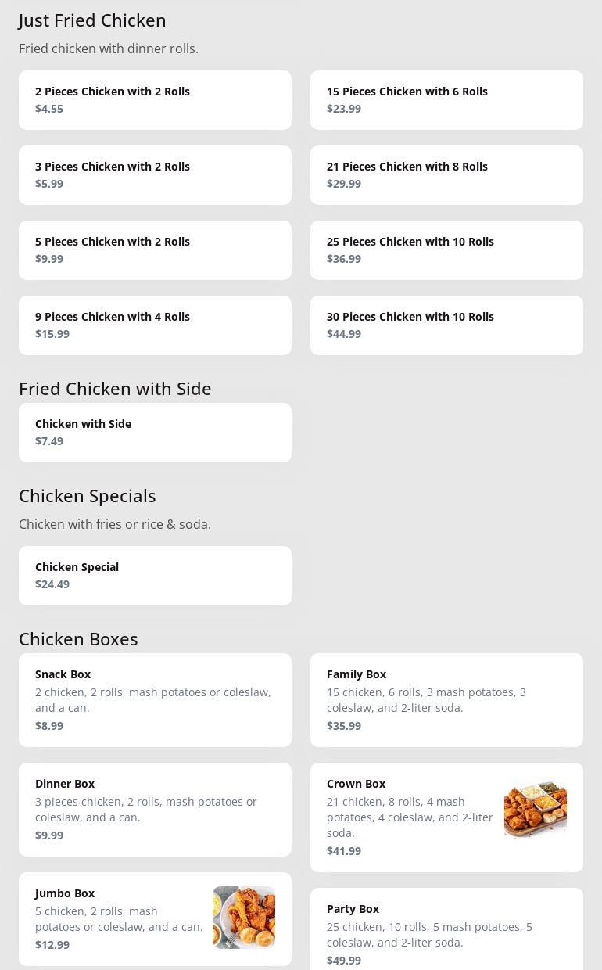Open the Chicken Special item
The width and height of the screenshot is (602, 970).
[x=155, y=576]
